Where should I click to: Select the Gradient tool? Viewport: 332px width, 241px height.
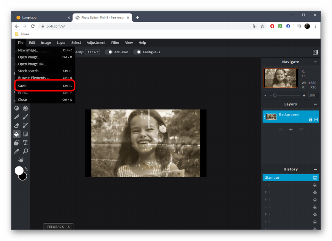(26, 134)
